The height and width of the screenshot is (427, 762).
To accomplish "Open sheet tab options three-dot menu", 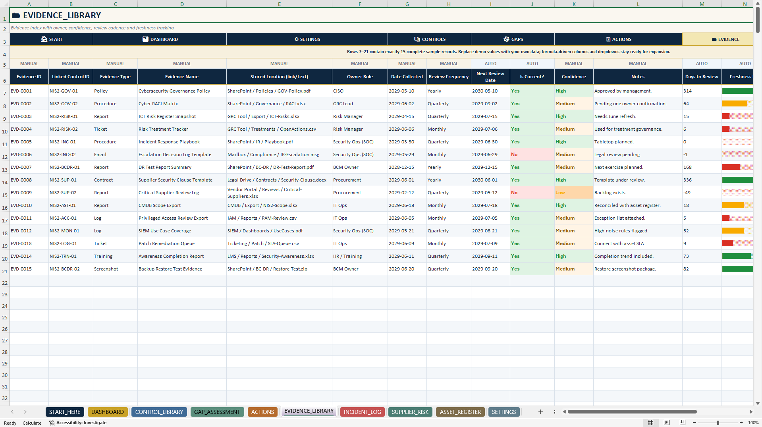I will point(555,412).
